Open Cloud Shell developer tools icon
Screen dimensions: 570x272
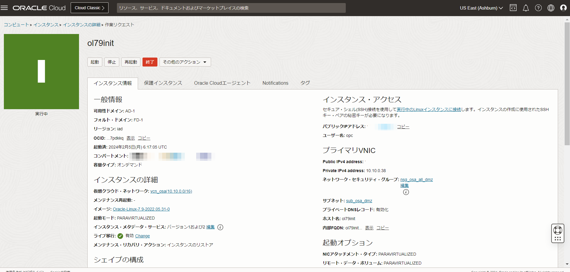pyautogui.click(x=513, y=8)
